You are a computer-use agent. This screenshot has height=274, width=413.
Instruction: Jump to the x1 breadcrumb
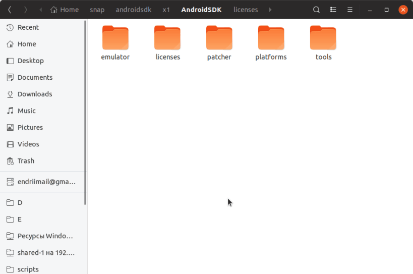click(166, 10)
